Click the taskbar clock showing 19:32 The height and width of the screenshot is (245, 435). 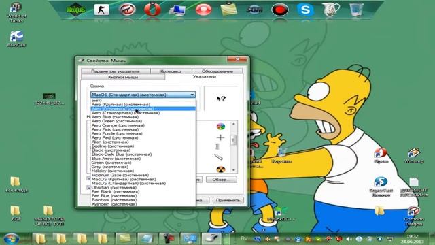coord(412,239)
